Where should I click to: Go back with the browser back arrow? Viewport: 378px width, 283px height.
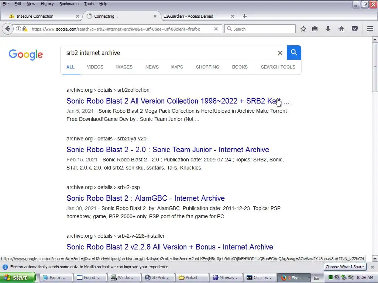tap(8, 29)
